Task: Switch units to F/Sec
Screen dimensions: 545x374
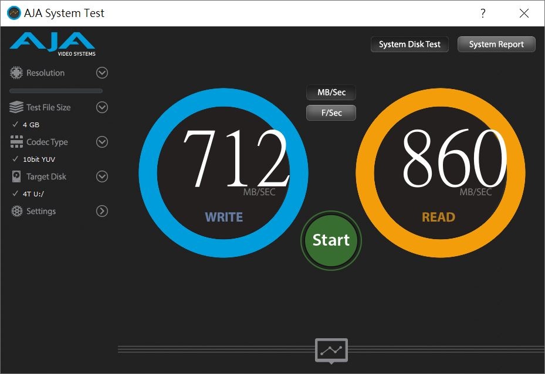Action: [331, 113]
